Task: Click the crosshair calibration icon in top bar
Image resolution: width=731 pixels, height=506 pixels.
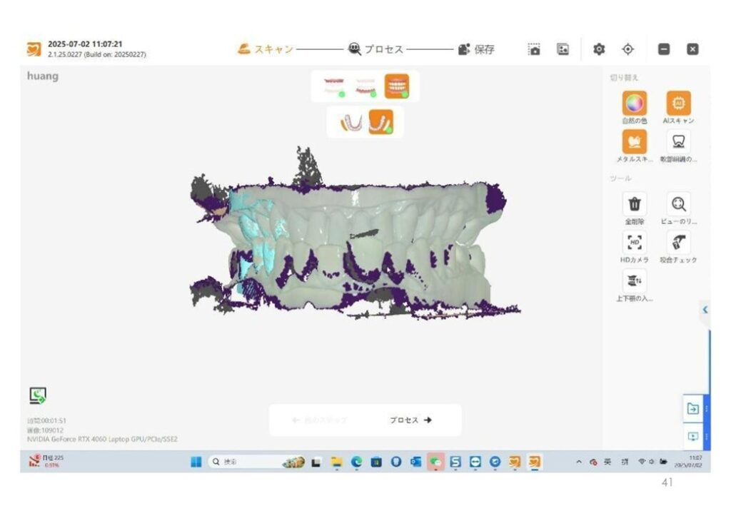Action: coord(628,49)
